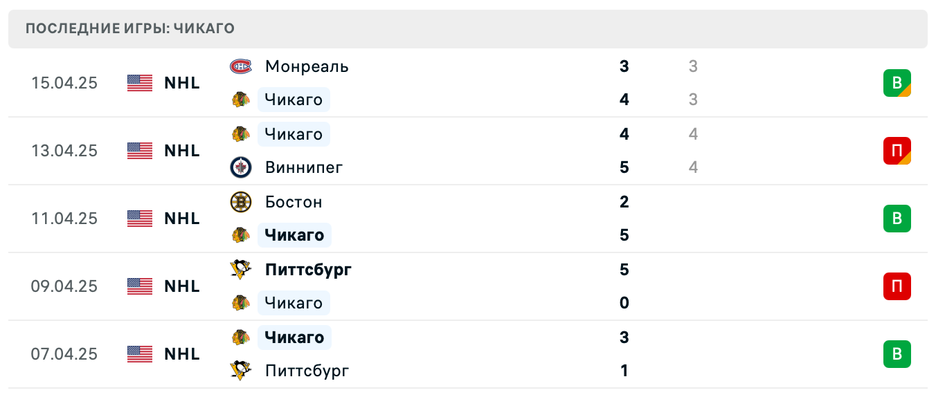Viewport: 936px width, 397px height.
Task: Click the Последние игры: Чикаго header
Action: (x=130, y=29)
